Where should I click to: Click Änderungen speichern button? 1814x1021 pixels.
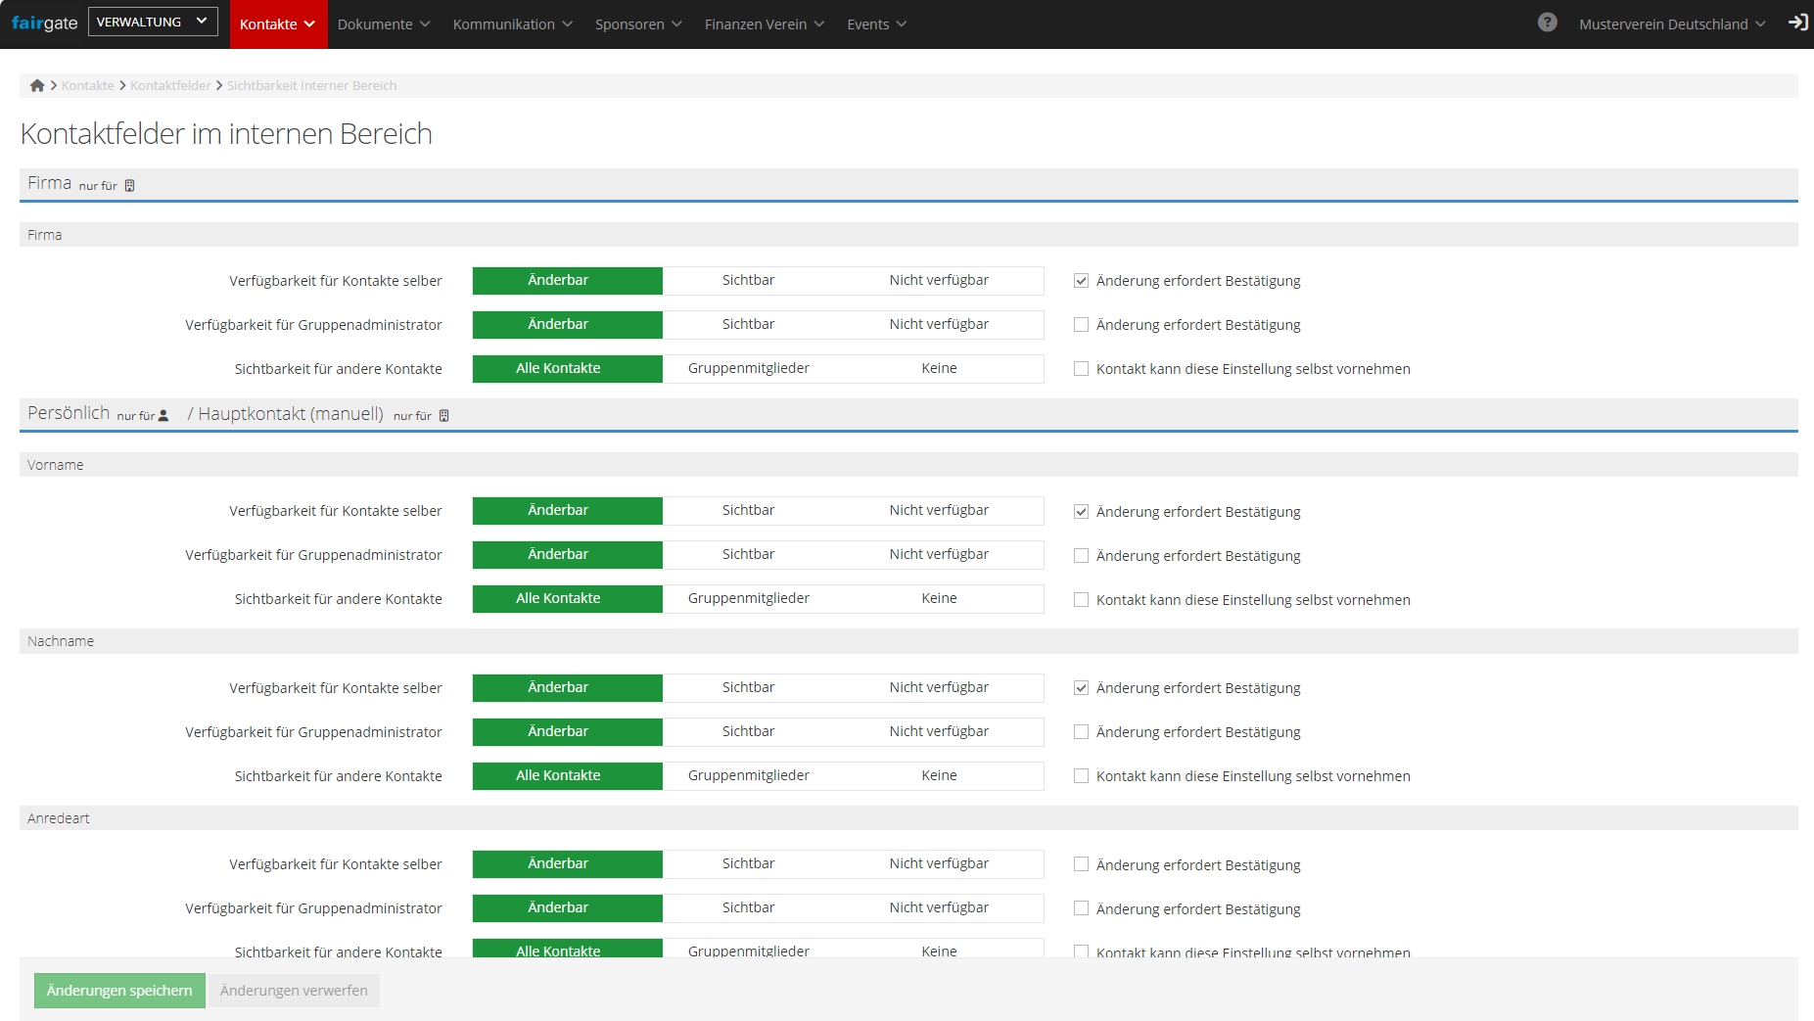(119, 991)
